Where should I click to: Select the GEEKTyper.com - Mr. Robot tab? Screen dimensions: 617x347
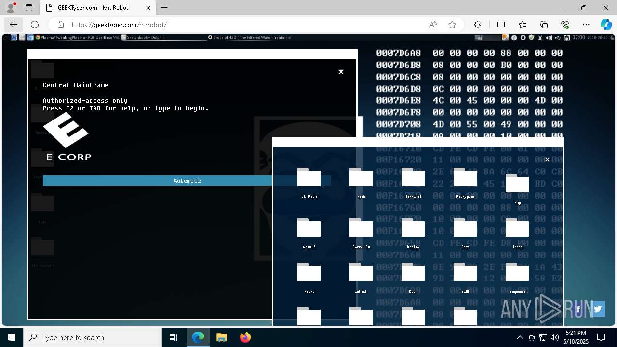(x=97, y=8)
